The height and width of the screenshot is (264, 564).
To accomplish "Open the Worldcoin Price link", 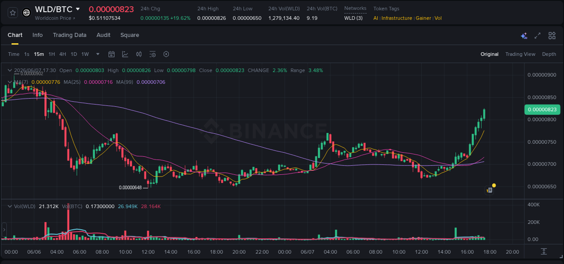I will click(55, 18).
